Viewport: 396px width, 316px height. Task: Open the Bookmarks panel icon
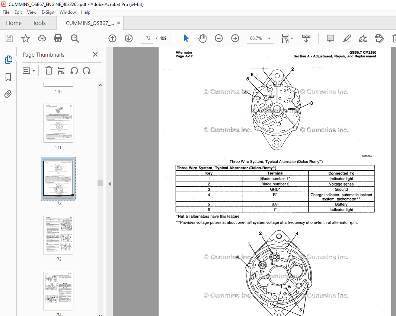(x=8, y=77)
